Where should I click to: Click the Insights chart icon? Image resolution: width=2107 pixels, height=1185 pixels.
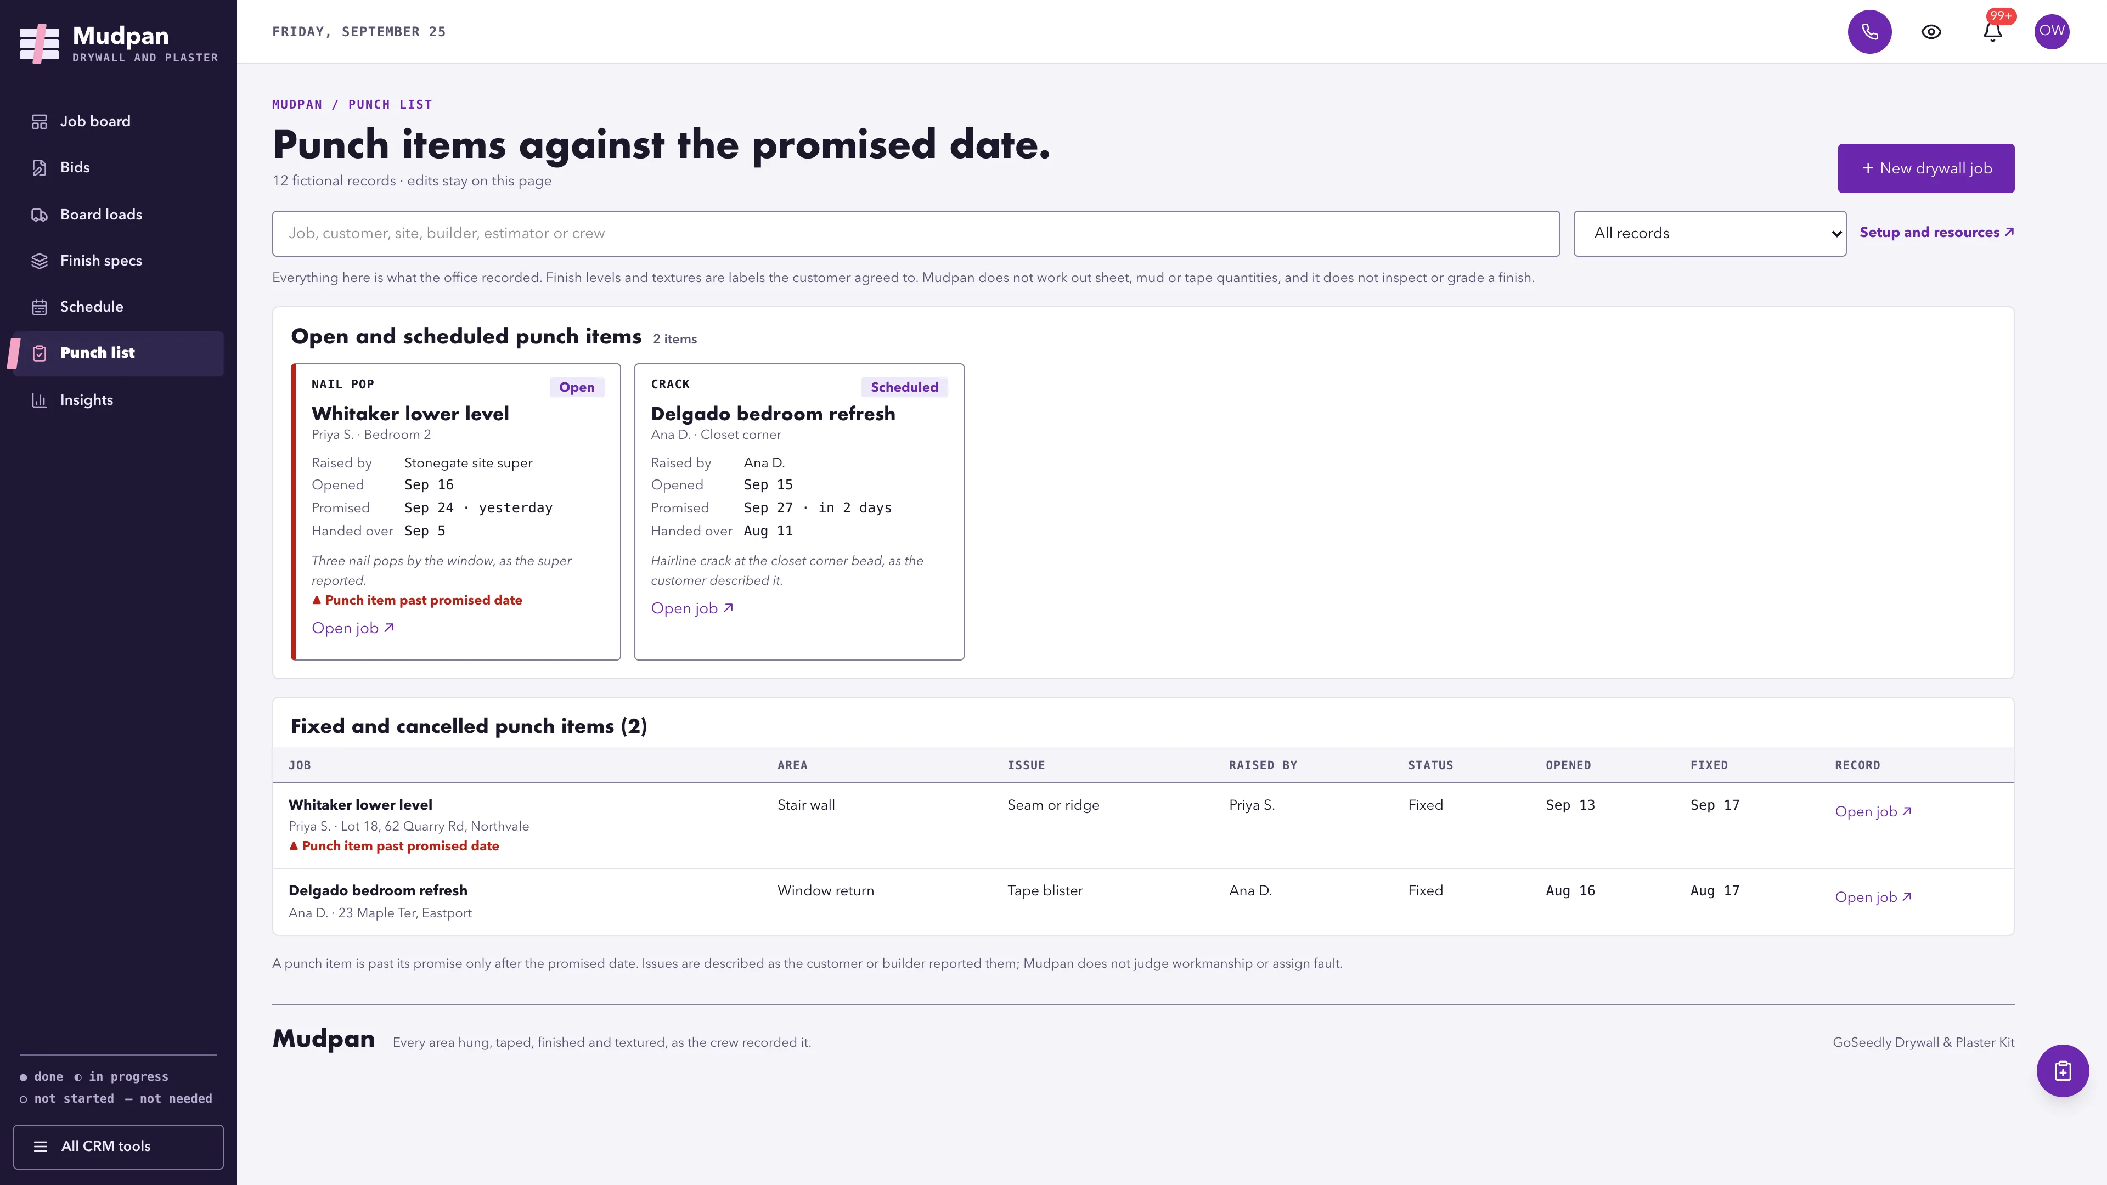[x=40, y=400]
